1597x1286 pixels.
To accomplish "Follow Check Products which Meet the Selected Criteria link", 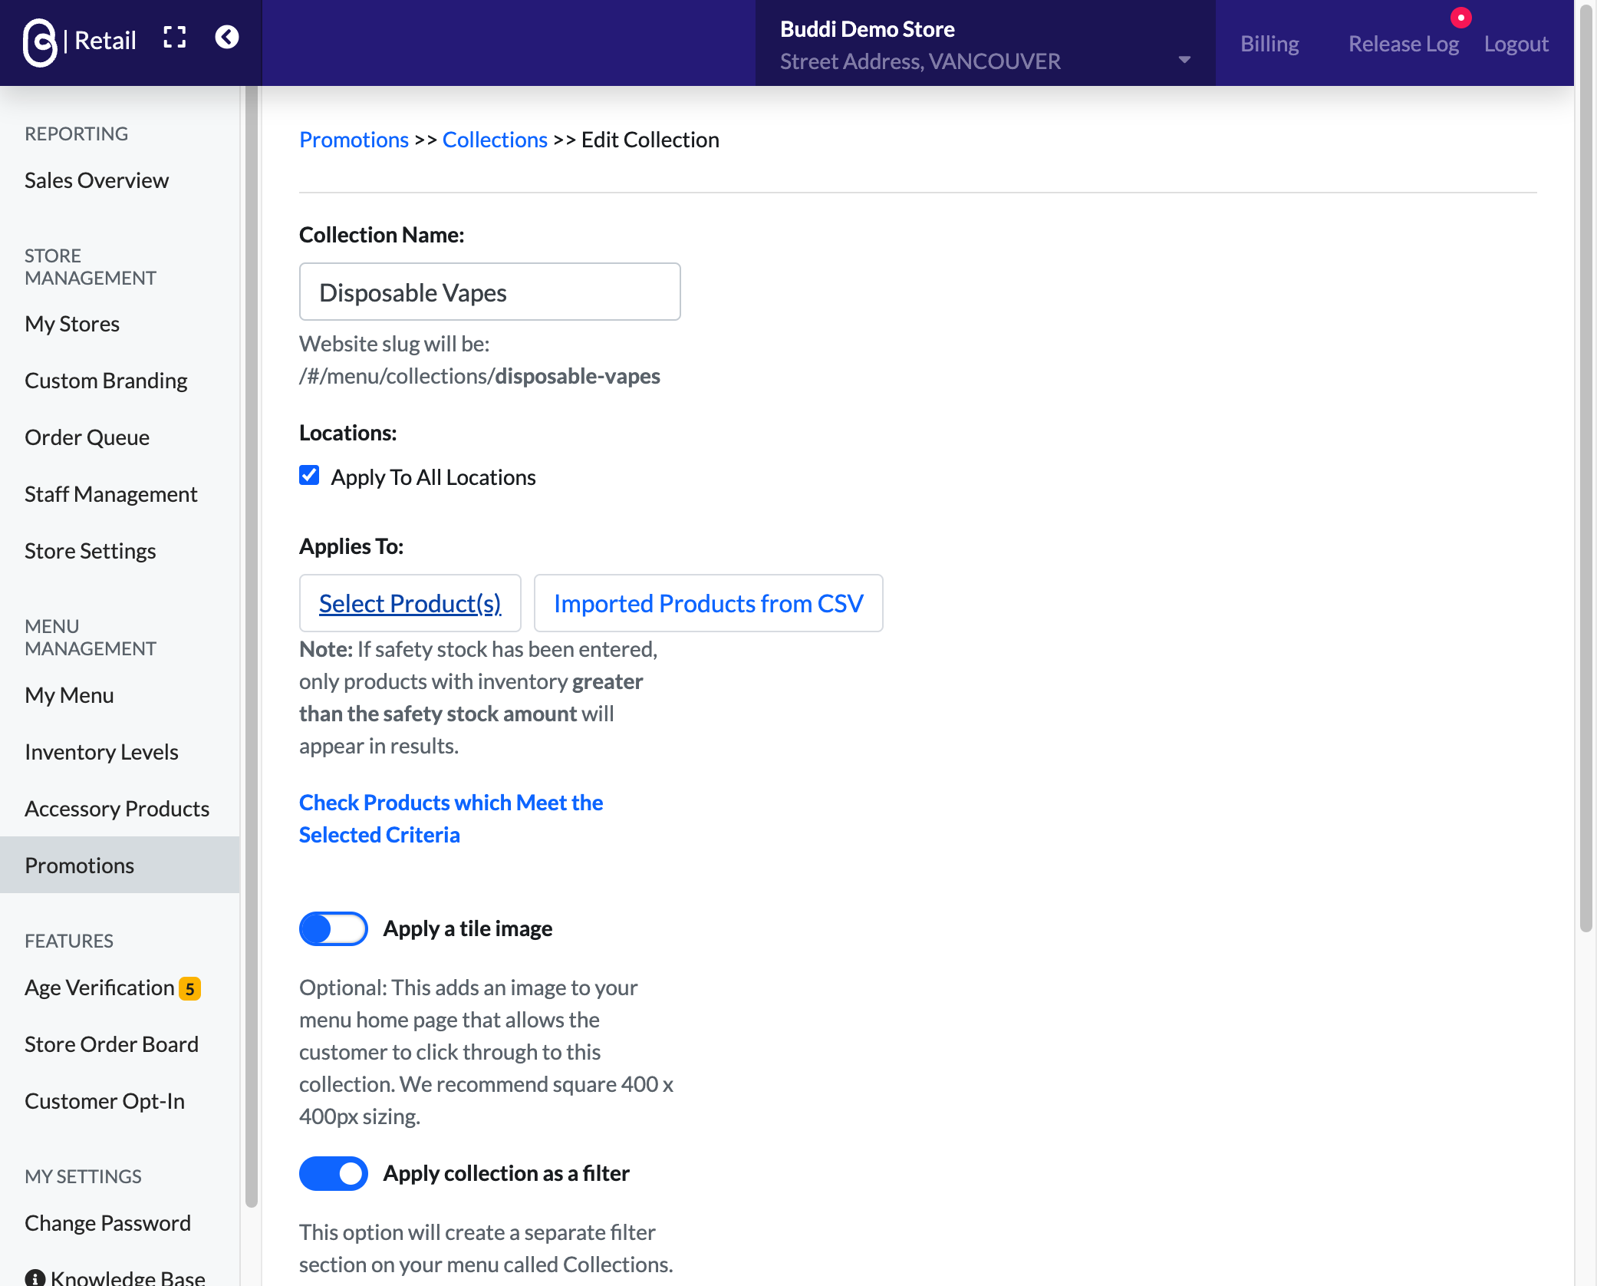I will [x=451, y=819].
